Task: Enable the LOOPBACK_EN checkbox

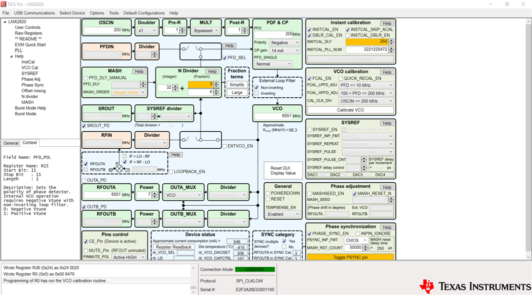Action: 170,172
